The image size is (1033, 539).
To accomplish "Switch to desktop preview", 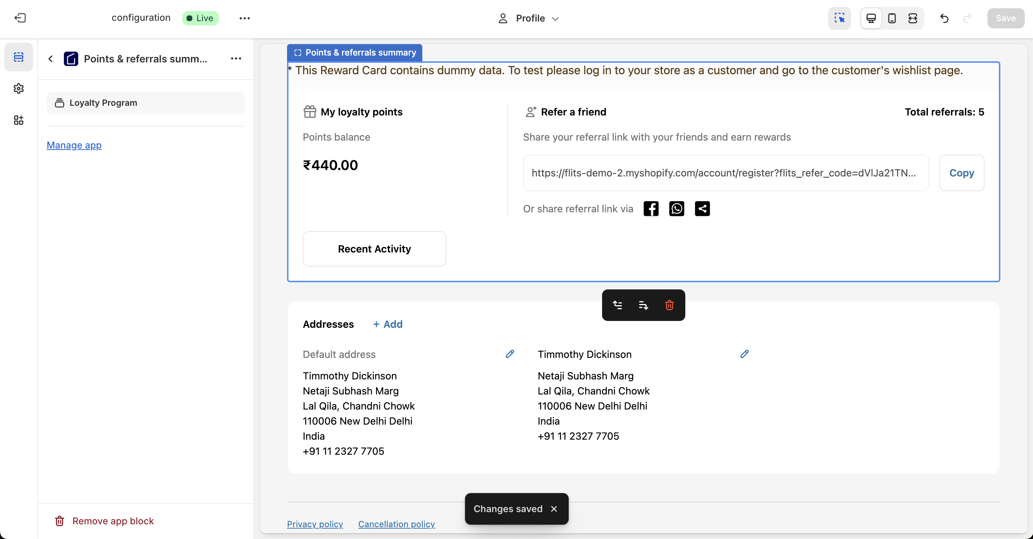I will click(871, 18).
